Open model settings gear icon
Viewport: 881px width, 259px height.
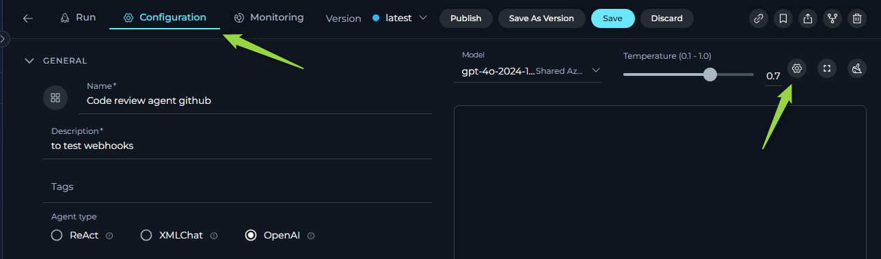pos(796,68)
